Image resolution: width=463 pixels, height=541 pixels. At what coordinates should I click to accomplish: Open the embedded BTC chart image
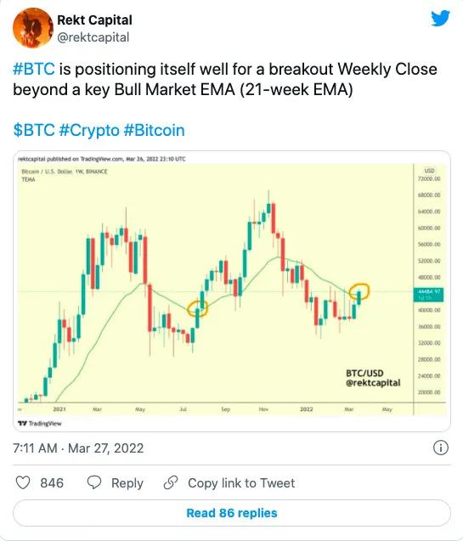pyautogui.click(x=231, y=290)
